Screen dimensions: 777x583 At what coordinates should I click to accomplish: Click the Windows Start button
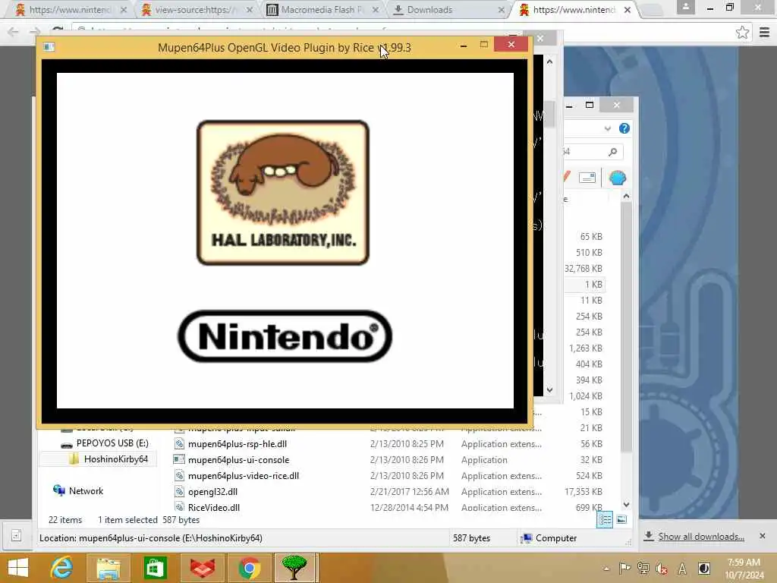tap(18, 568)
